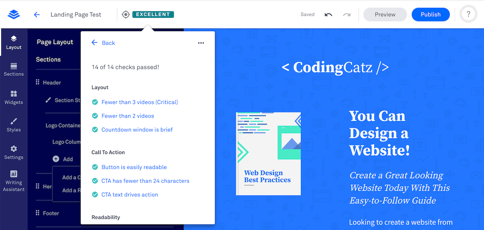Select the Layout sidebar tab

[x=14, y=42]
